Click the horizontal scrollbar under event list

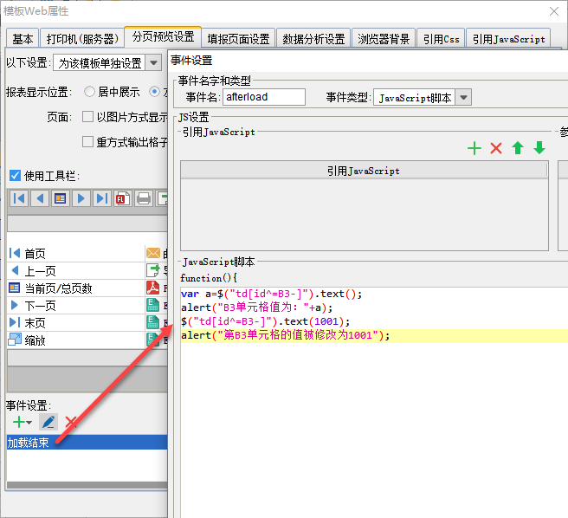click(87, 485)
